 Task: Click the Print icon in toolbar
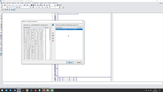9,5
